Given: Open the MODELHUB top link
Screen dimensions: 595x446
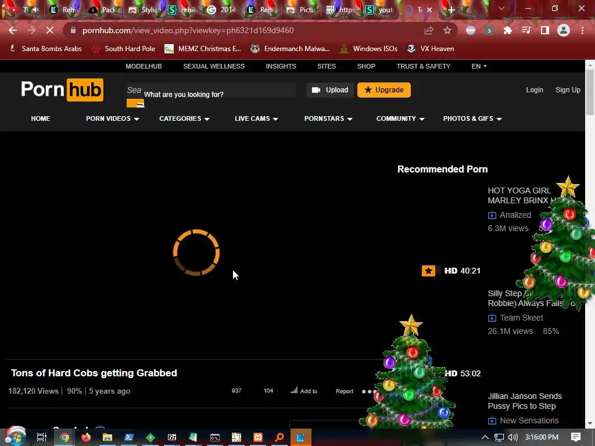Looking at the screenshot, I should coord(144,66).
